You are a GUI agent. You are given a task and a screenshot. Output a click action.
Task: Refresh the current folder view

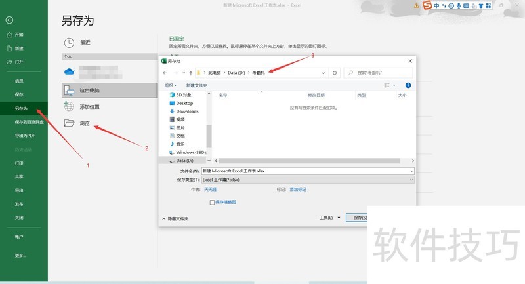coord(335,73)
